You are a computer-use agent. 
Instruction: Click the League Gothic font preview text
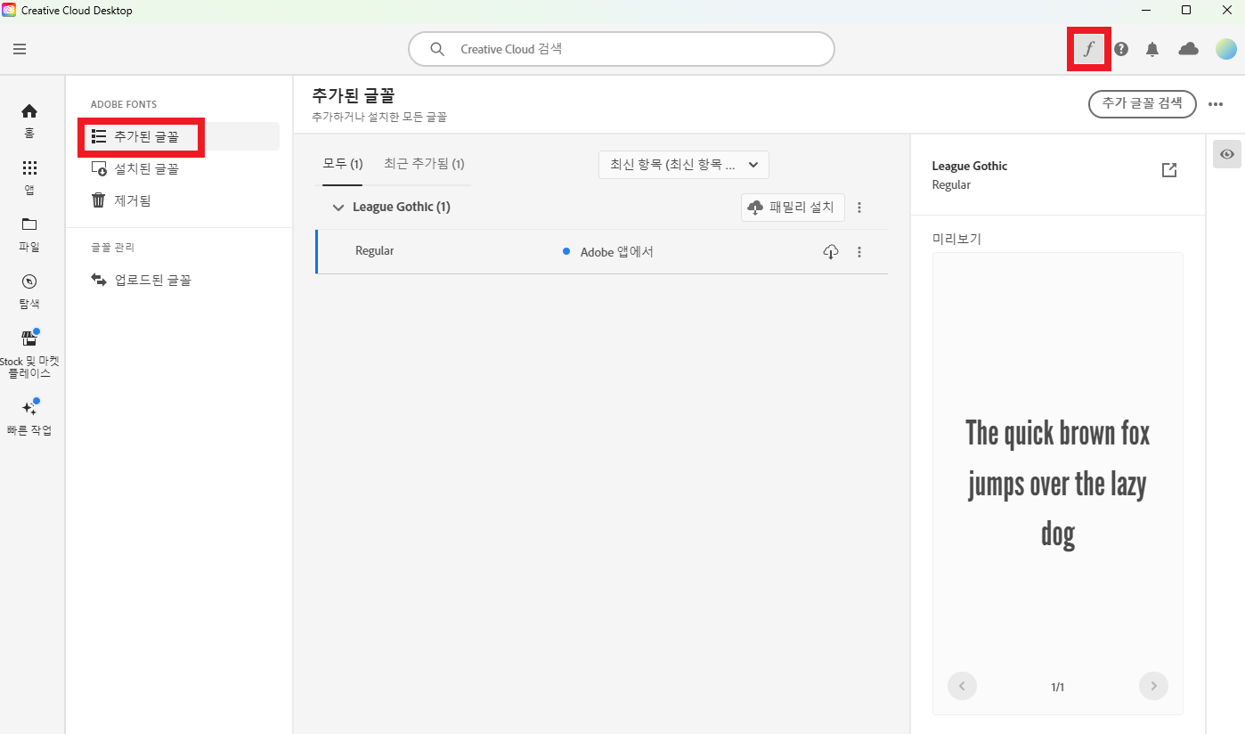tap(1058, 485)
